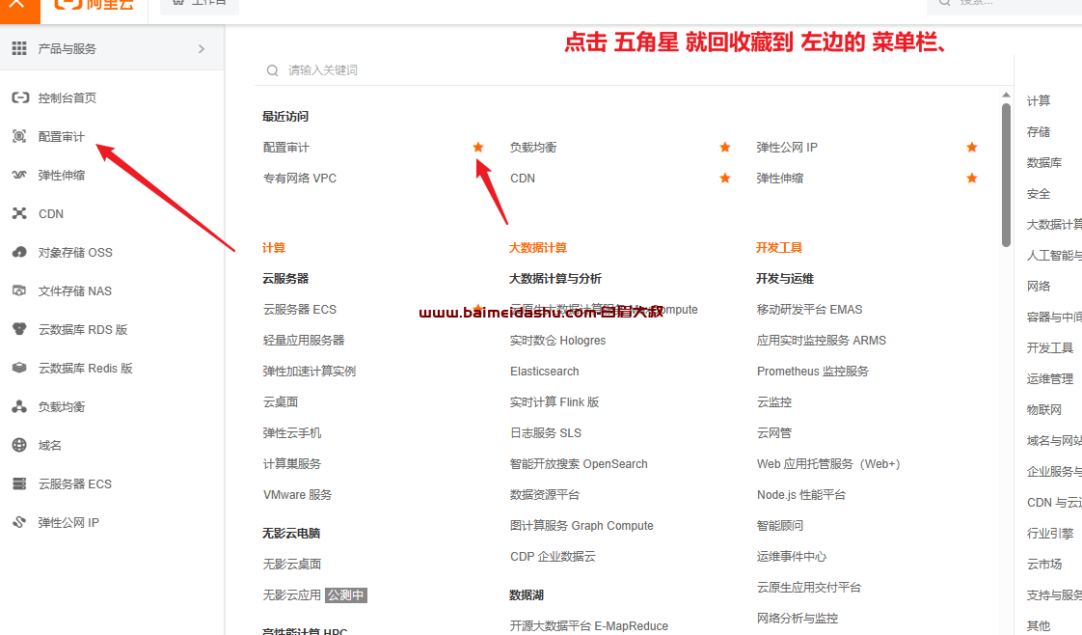Open 运维事件中心 link
Screen dimensions: 1082x635
792,557
